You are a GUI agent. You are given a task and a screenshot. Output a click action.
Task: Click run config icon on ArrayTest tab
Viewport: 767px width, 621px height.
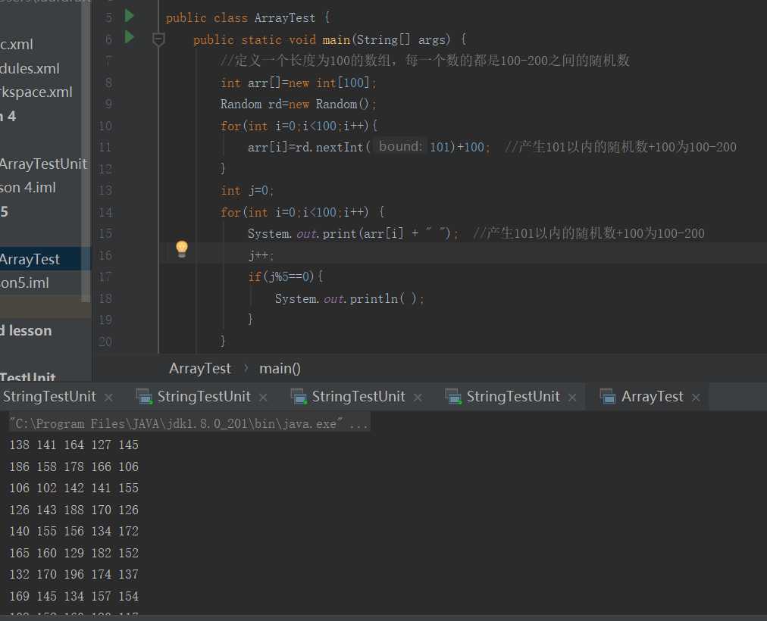point(608,397)
